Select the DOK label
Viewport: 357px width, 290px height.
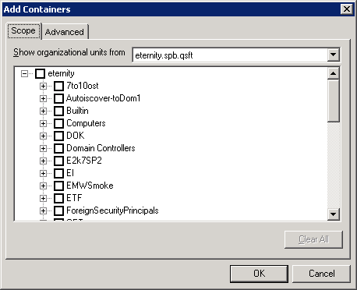tap(76, 136)
